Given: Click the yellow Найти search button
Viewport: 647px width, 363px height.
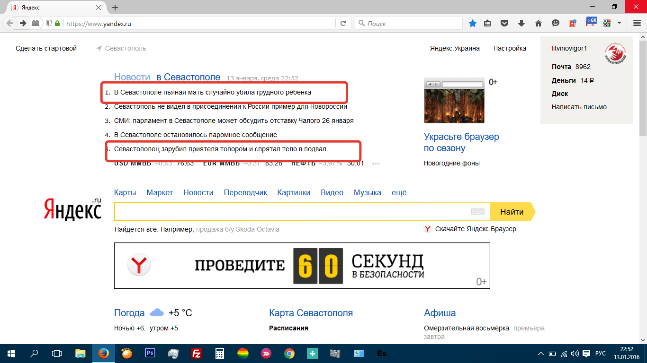Looking at the screenshot, I should tap(512, 211).
